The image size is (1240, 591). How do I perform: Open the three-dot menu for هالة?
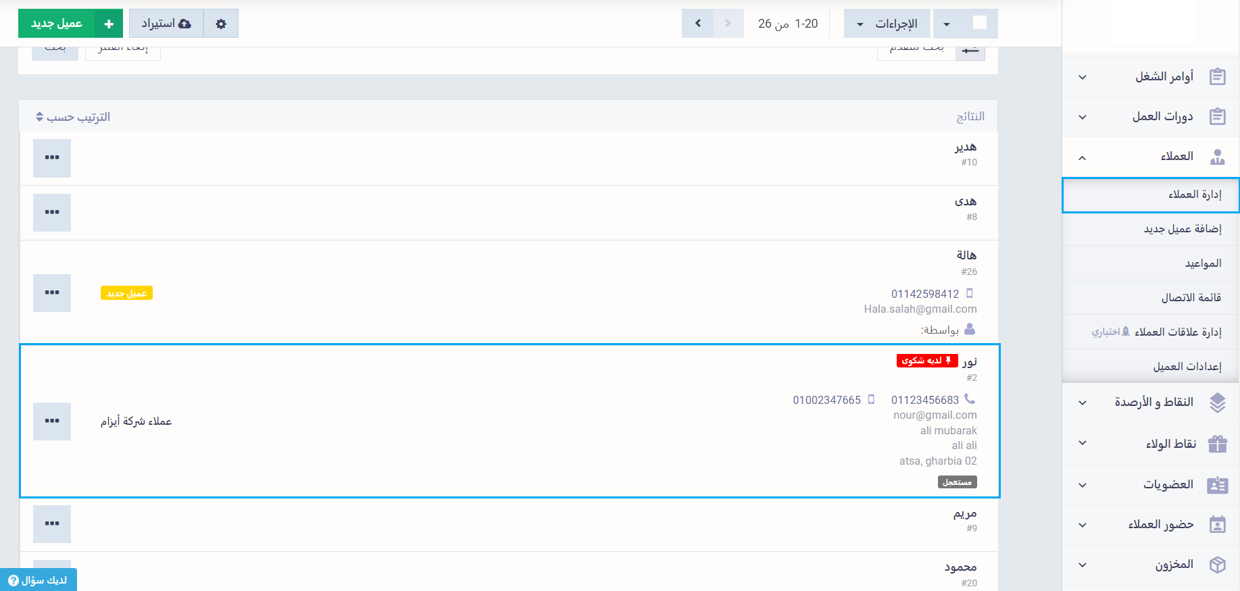pyautogui.click(x=52, y=293)
